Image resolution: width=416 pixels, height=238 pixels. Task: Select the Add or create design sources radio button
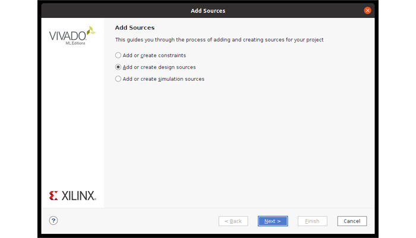point(118,67)
